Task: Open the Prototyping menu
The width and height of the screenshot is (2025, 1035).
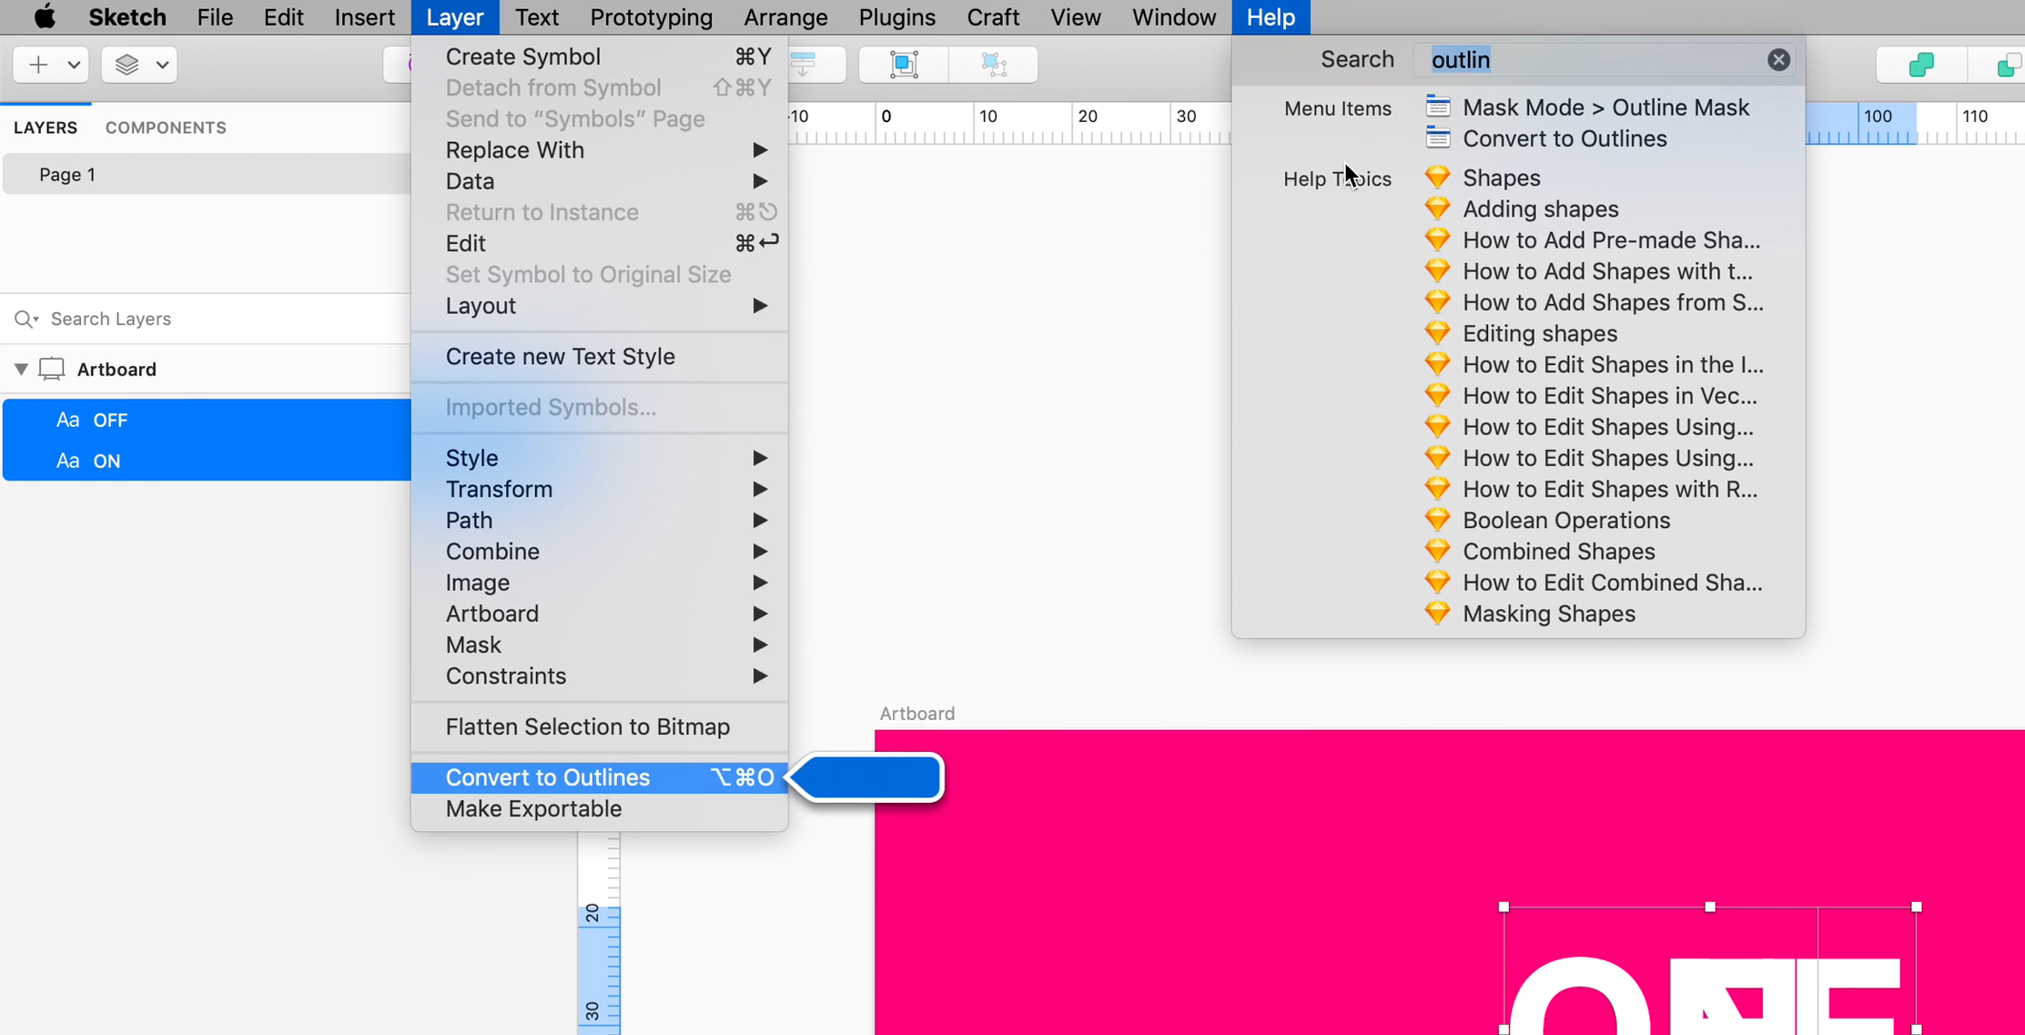Action: 650,16
